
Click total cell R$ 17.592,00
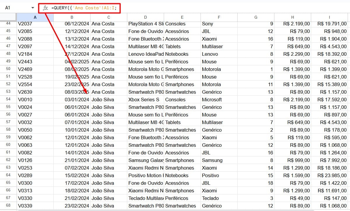point(330,100)
